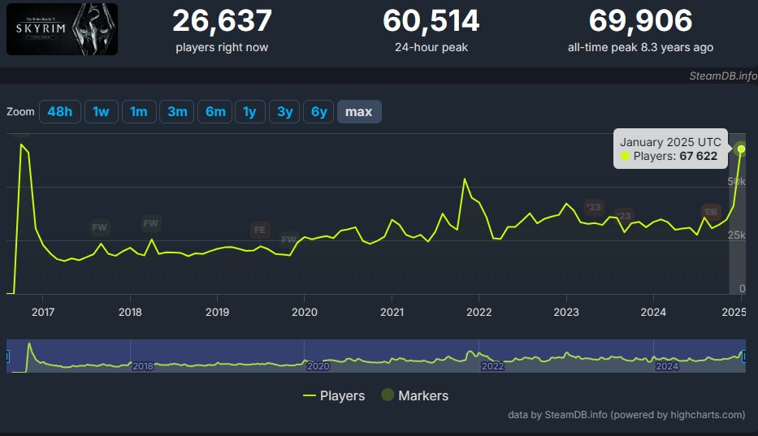Click the 2023 x-axis label
The width and height of the screenshot is (758, 436).
566,313
